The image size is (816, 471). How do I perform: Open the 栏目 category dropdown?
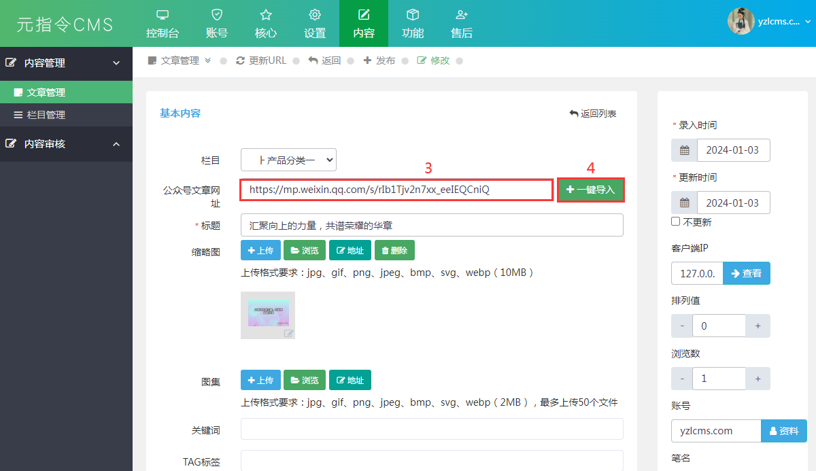[x=288, y=160]
